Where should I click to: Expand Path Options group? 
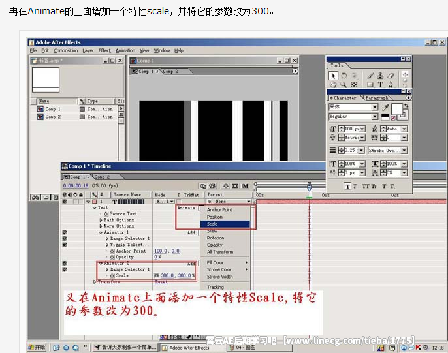[101, 220]
